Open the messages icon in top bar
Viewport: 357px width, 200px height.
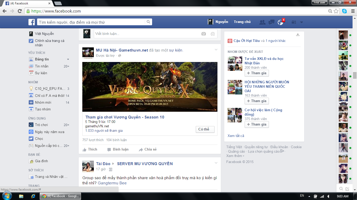(x=271, y=22)
